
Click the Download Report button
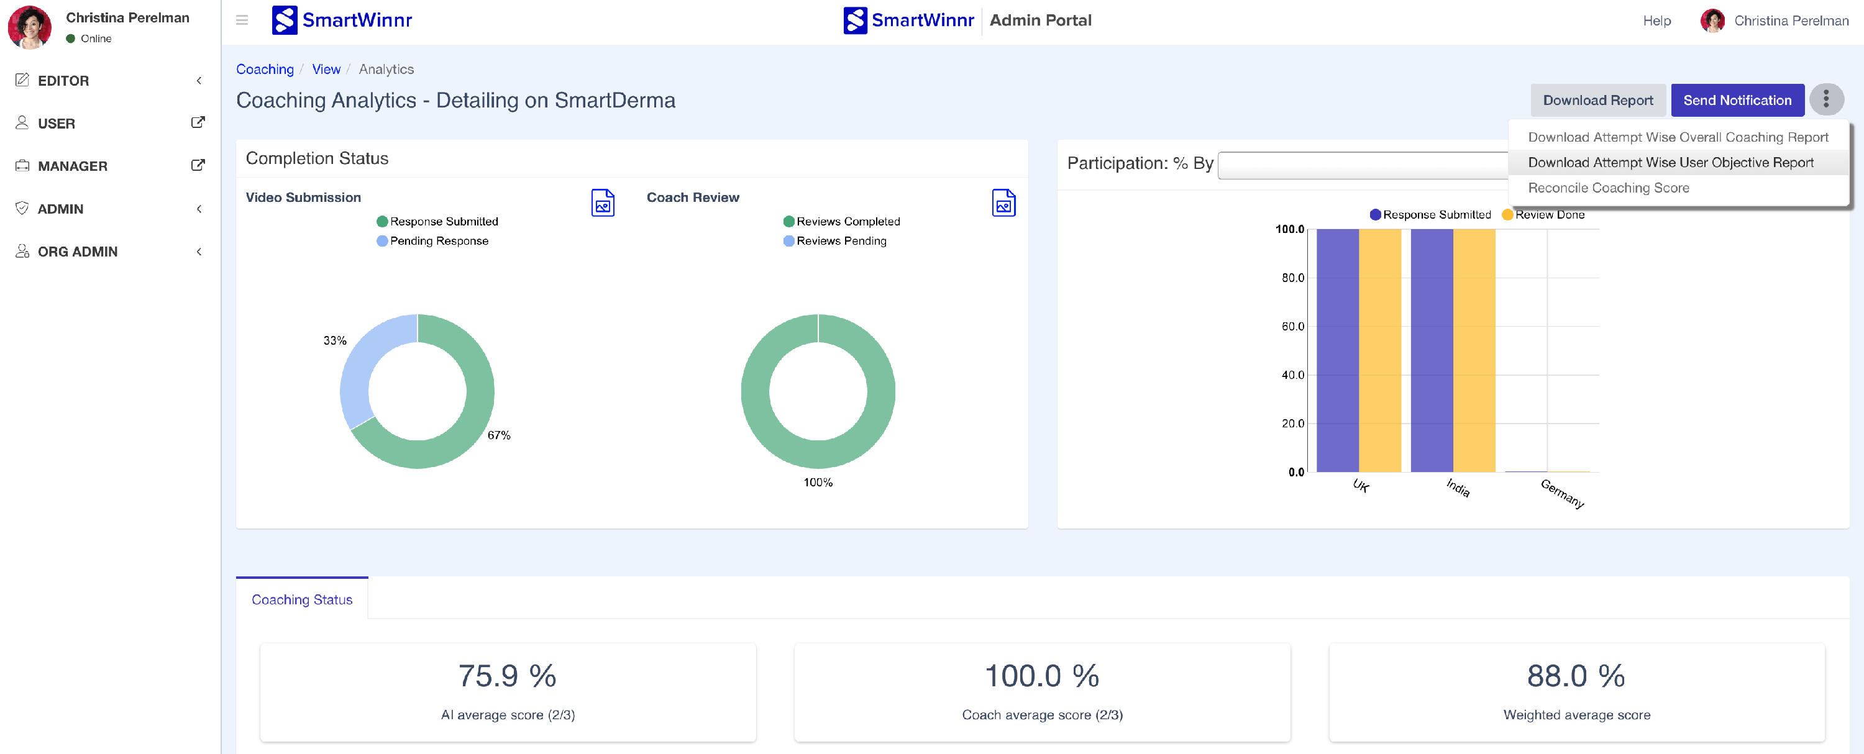(x=1597, y=101)
